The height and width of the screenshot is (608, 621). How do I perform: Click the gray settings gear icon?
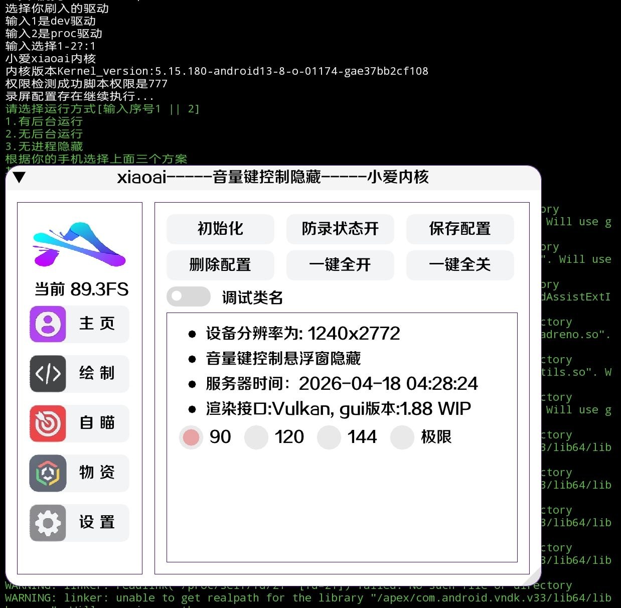48,523
